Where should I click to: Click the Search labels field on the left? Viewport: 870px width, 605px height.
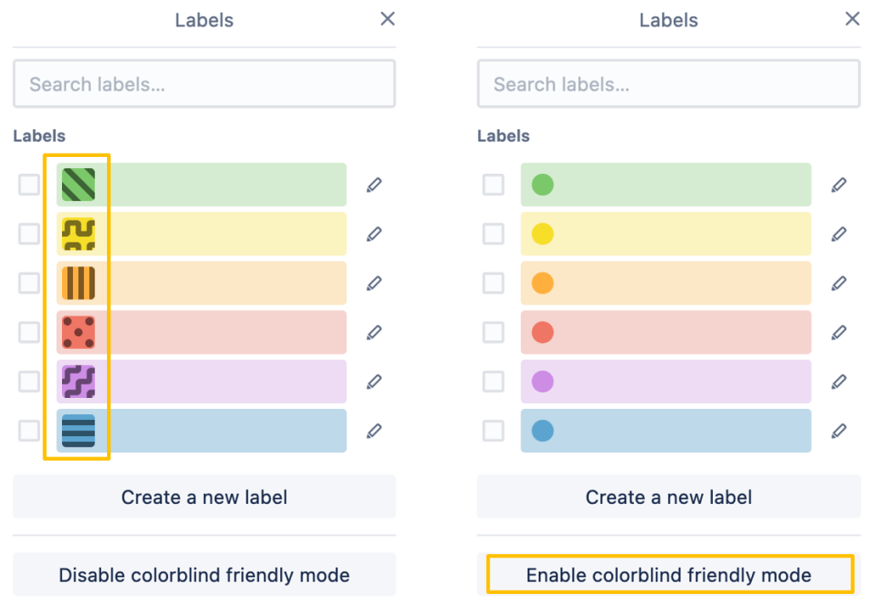click(x=204, y=84)
